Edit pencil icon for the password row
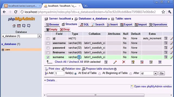This screenshot has width=174, height=97. pyautogui.click(x=172, y=48)
